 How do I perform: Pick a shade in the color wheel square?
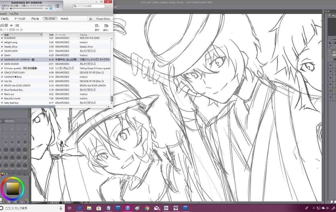pyautogui.click(x=12, y=189)
